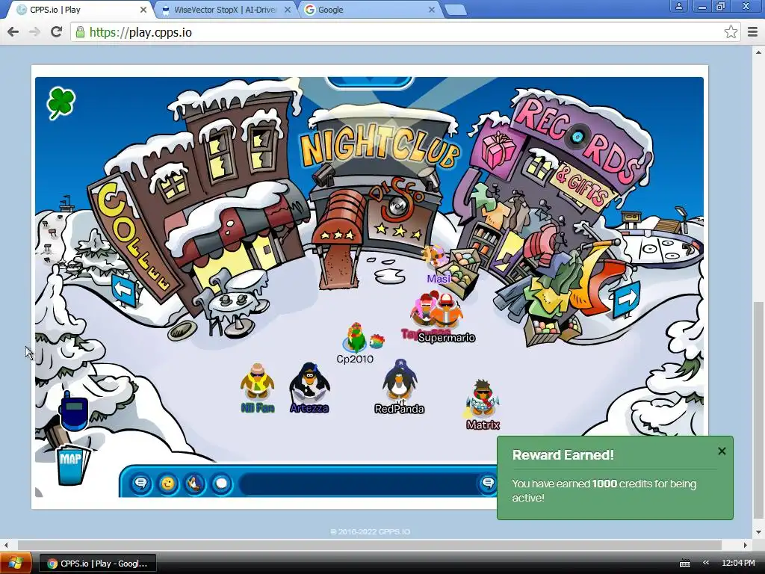This screenshot has width=765, height=574.
Task: Select the penguin named RedPanda
Action: coord(399,380)
